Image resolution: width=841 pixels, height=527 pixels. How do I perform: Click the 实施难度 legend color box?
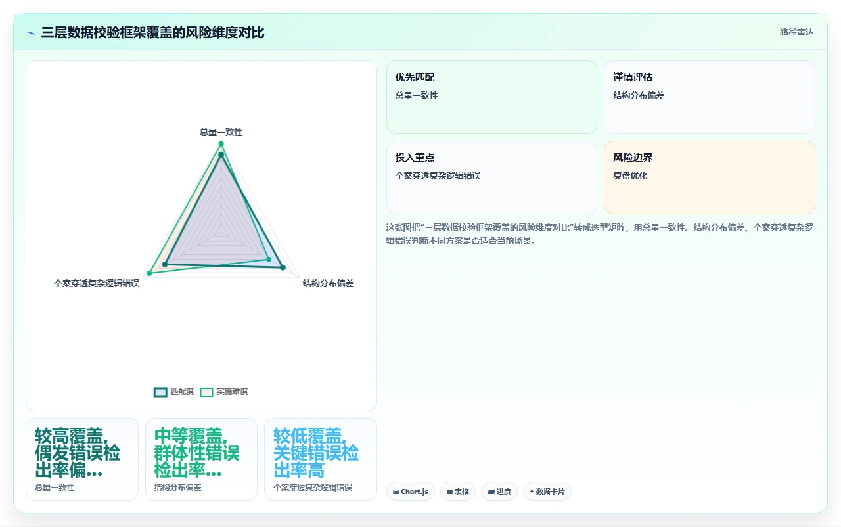point(207,392)
